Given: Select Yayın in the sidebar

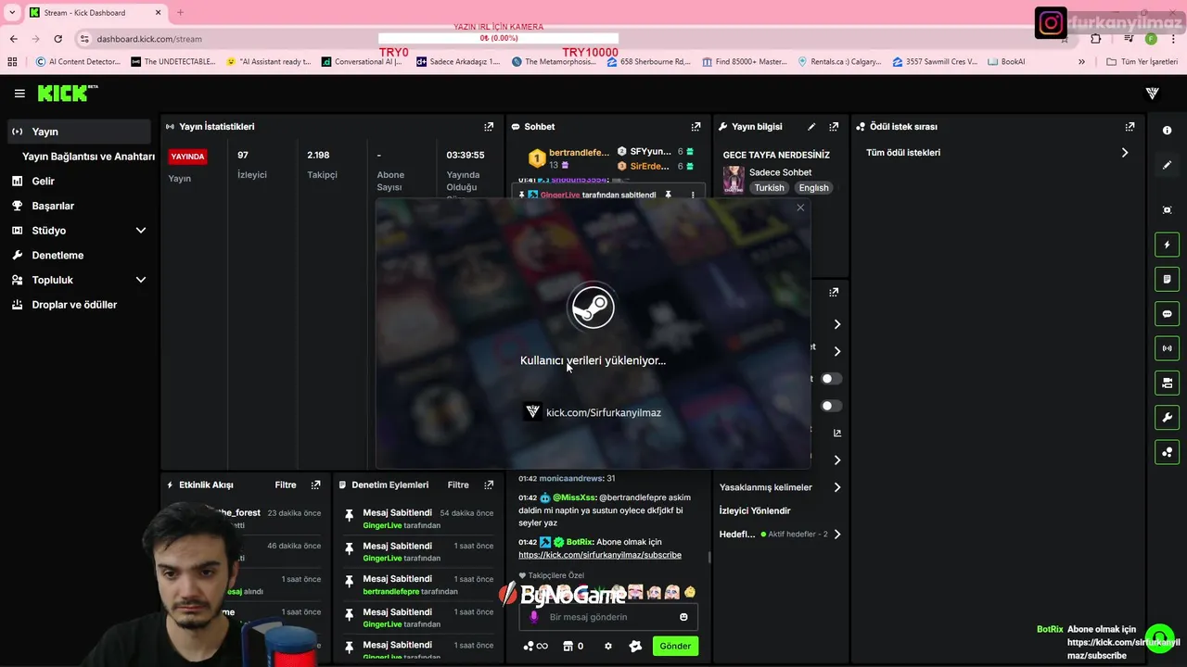Looking at the screenshot, I should point(79,132).
